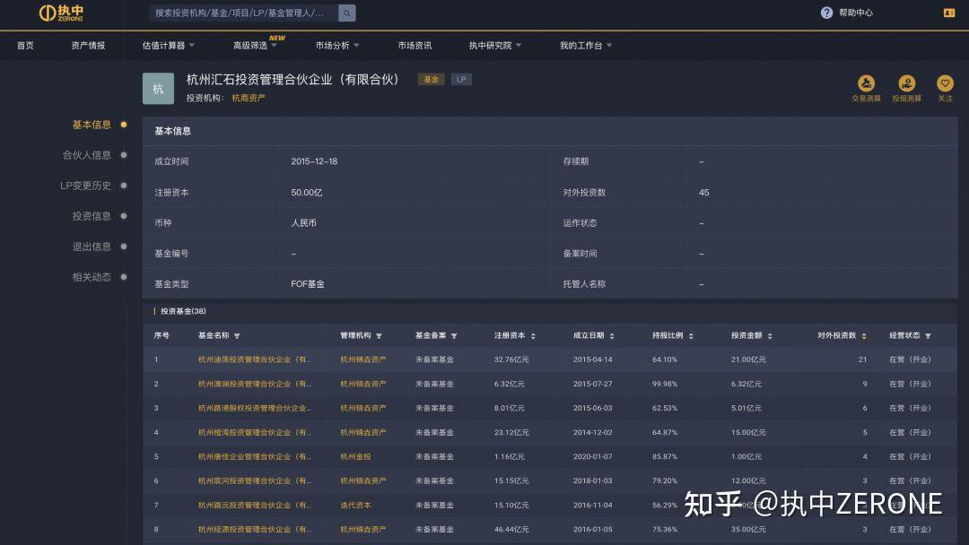Select 相关动态 in the sidebar
969x545 pixels.
[92, 277]
